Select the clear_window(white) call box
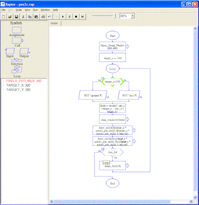This screenshot has height=205, width=199. tap(113, 119)
